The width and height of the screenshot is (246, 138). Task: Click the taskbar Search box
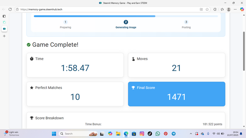point(78,134)
